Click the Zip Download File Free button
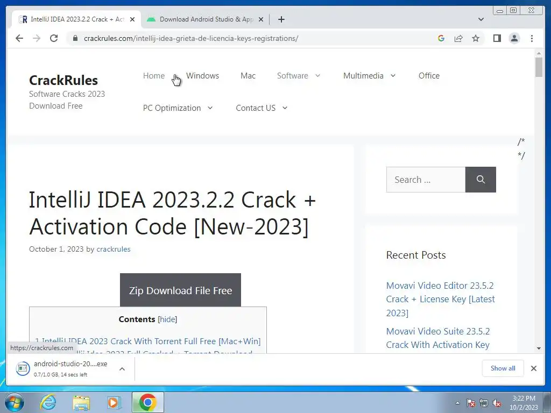The width and height of the screenshot is (551, 413). click(180, 290)
